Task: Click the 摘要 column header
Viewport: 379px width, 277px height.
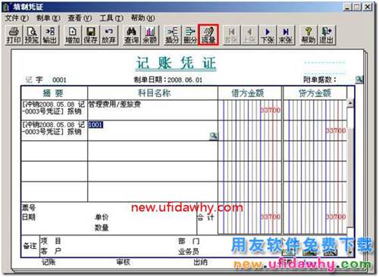Action: (54, 93)
